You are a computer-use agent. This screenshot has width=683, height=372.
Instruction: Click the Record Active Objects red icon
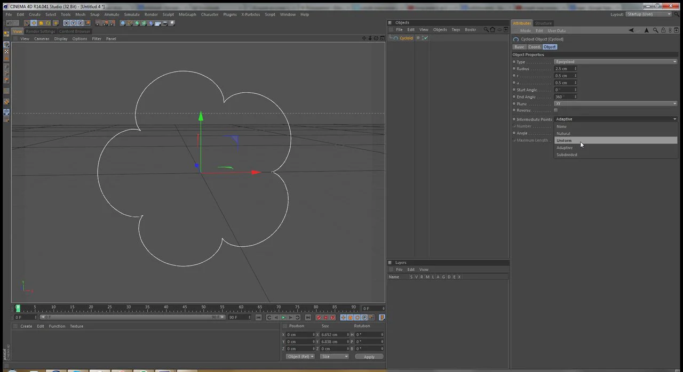click(x=319, y=317)
